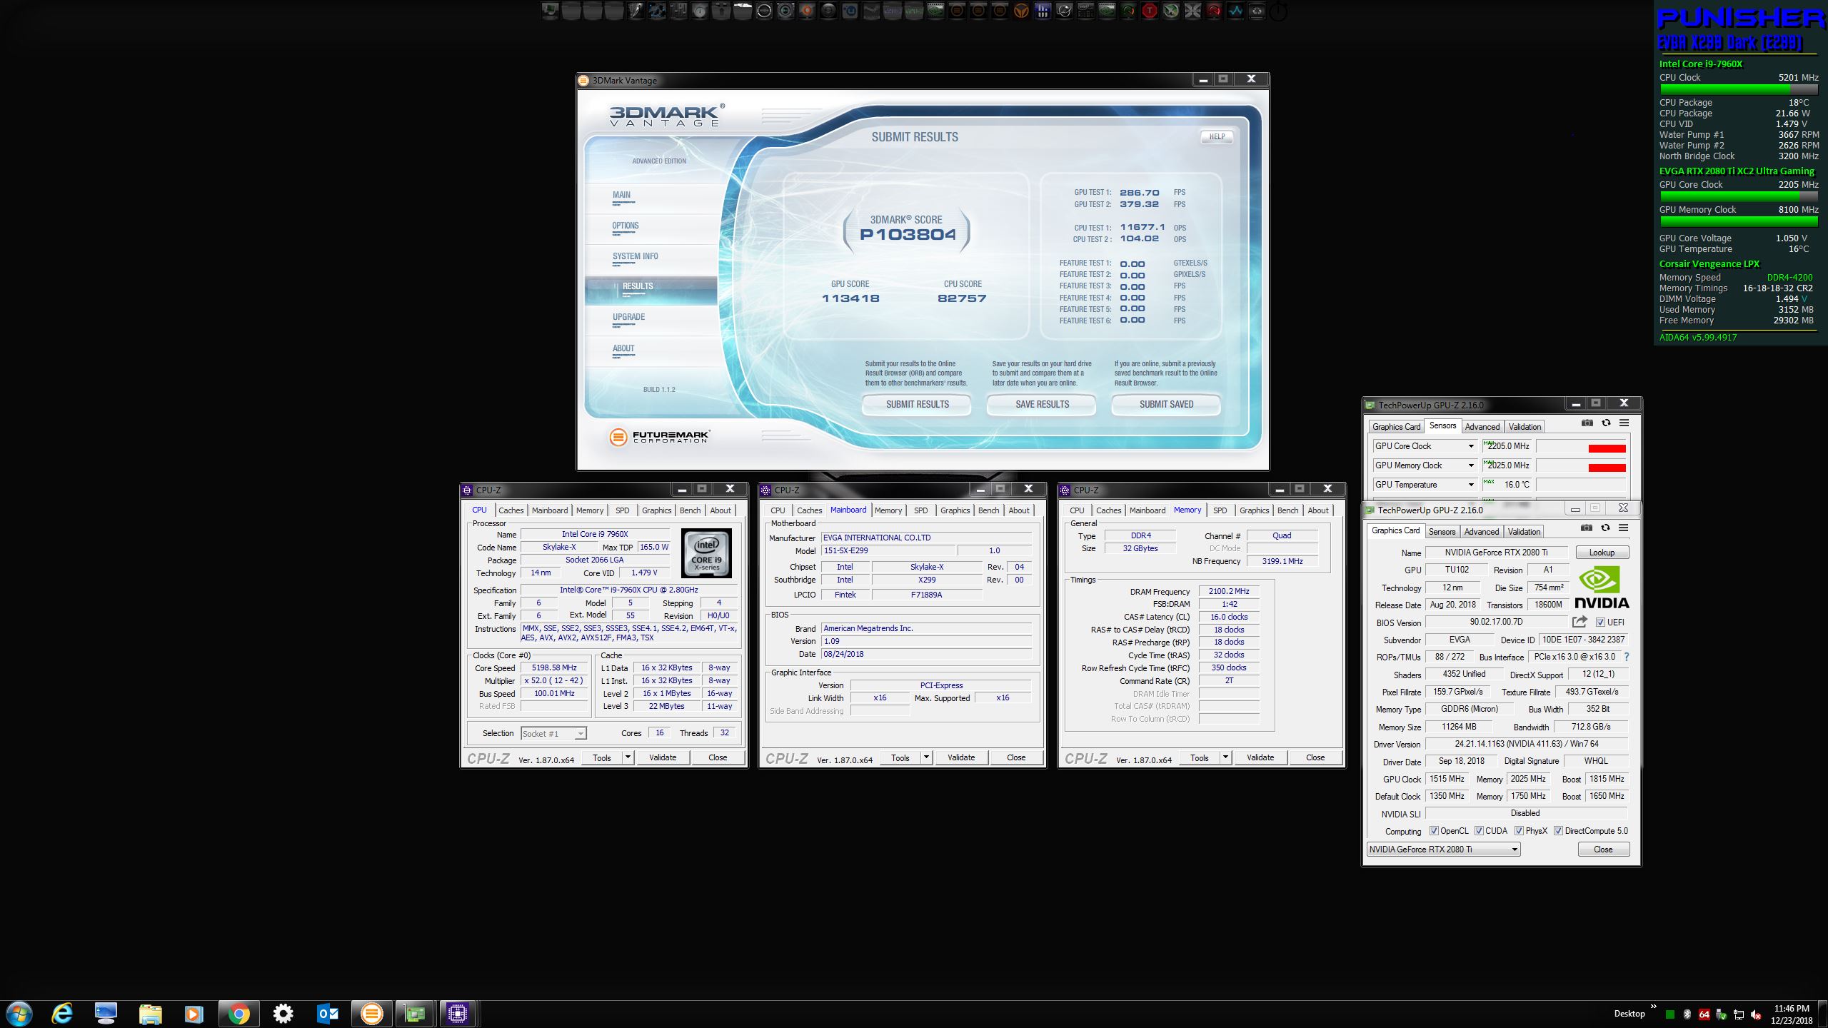This screenshot has height=1028, width=1828.
Task: Click the Bus Interface question mark
Action: [x=1627, y=657]
